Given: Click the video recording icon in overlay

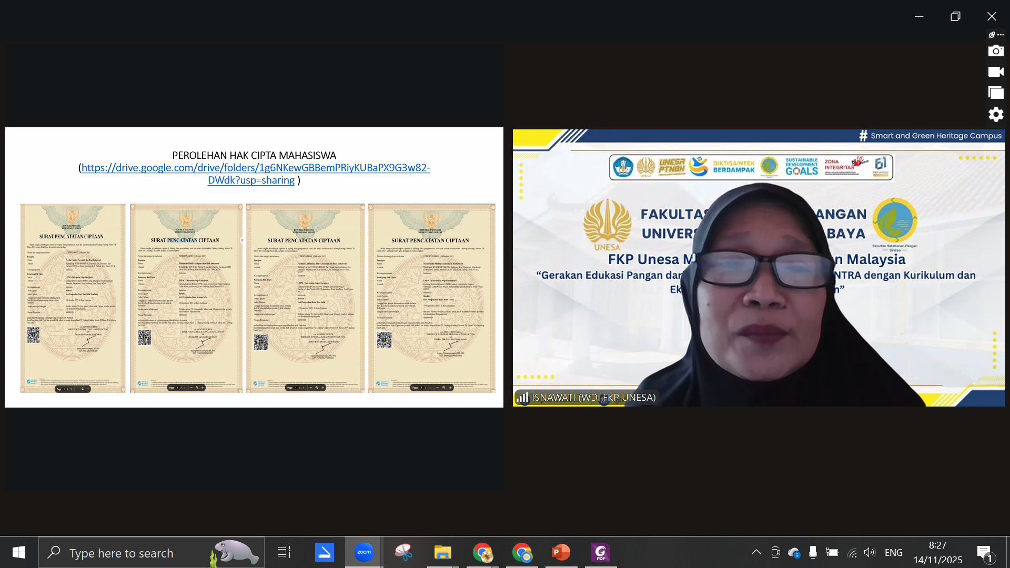Looking at the screenshot, I should point(995,72).
